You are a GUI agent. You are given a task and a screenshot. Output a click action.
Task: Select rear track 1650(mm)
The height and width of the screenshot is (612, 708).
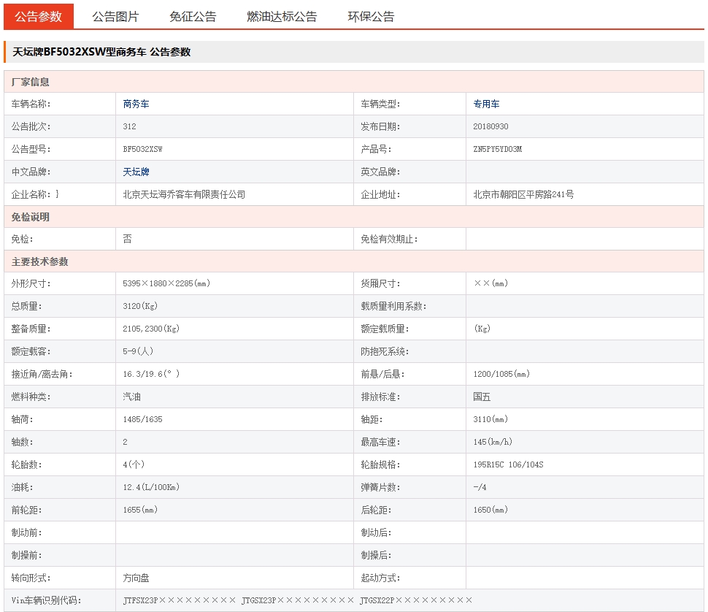pos(490,510)
